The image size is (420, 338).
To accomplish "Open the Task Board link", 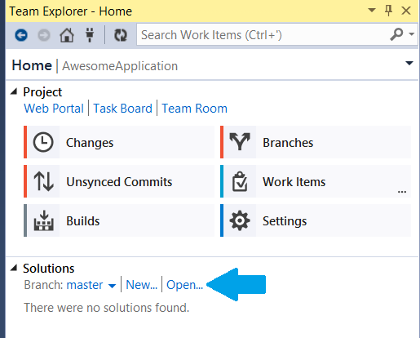I will point(122,109).
